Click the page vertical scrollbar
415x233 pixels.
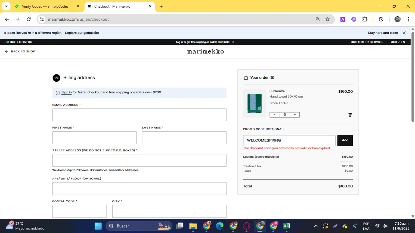(413, 77)
